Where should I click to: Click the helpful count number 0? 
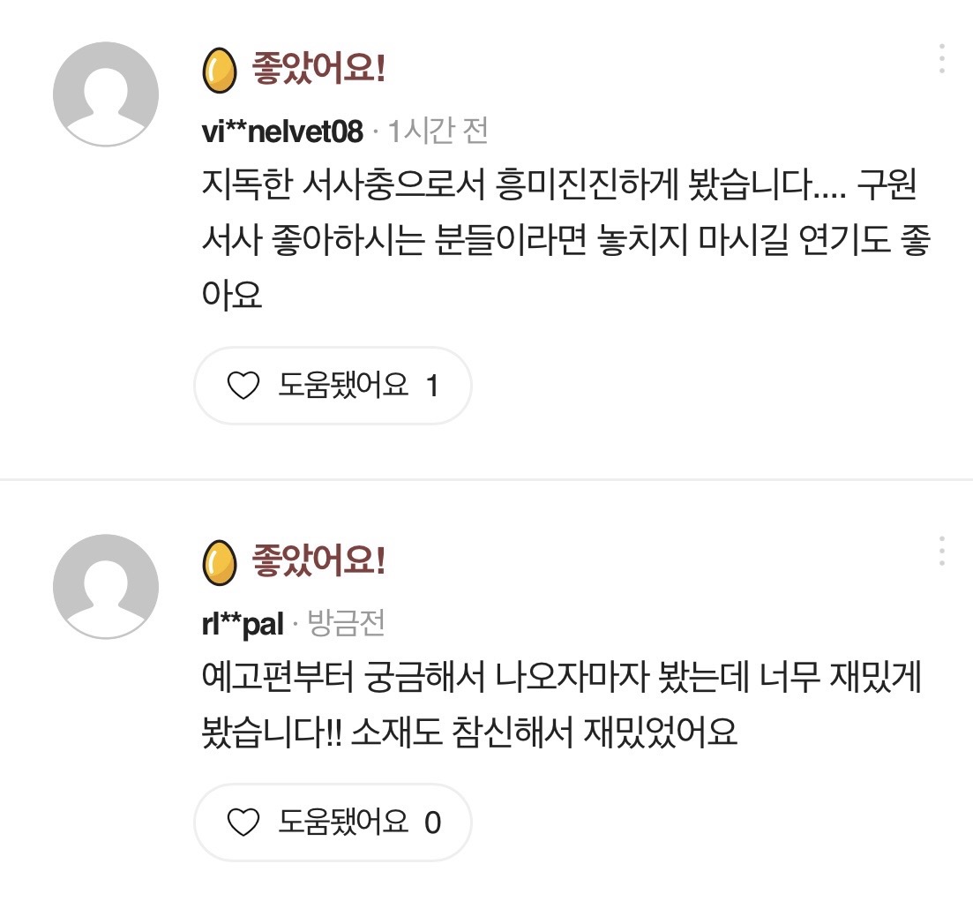(x=431, y=823)
